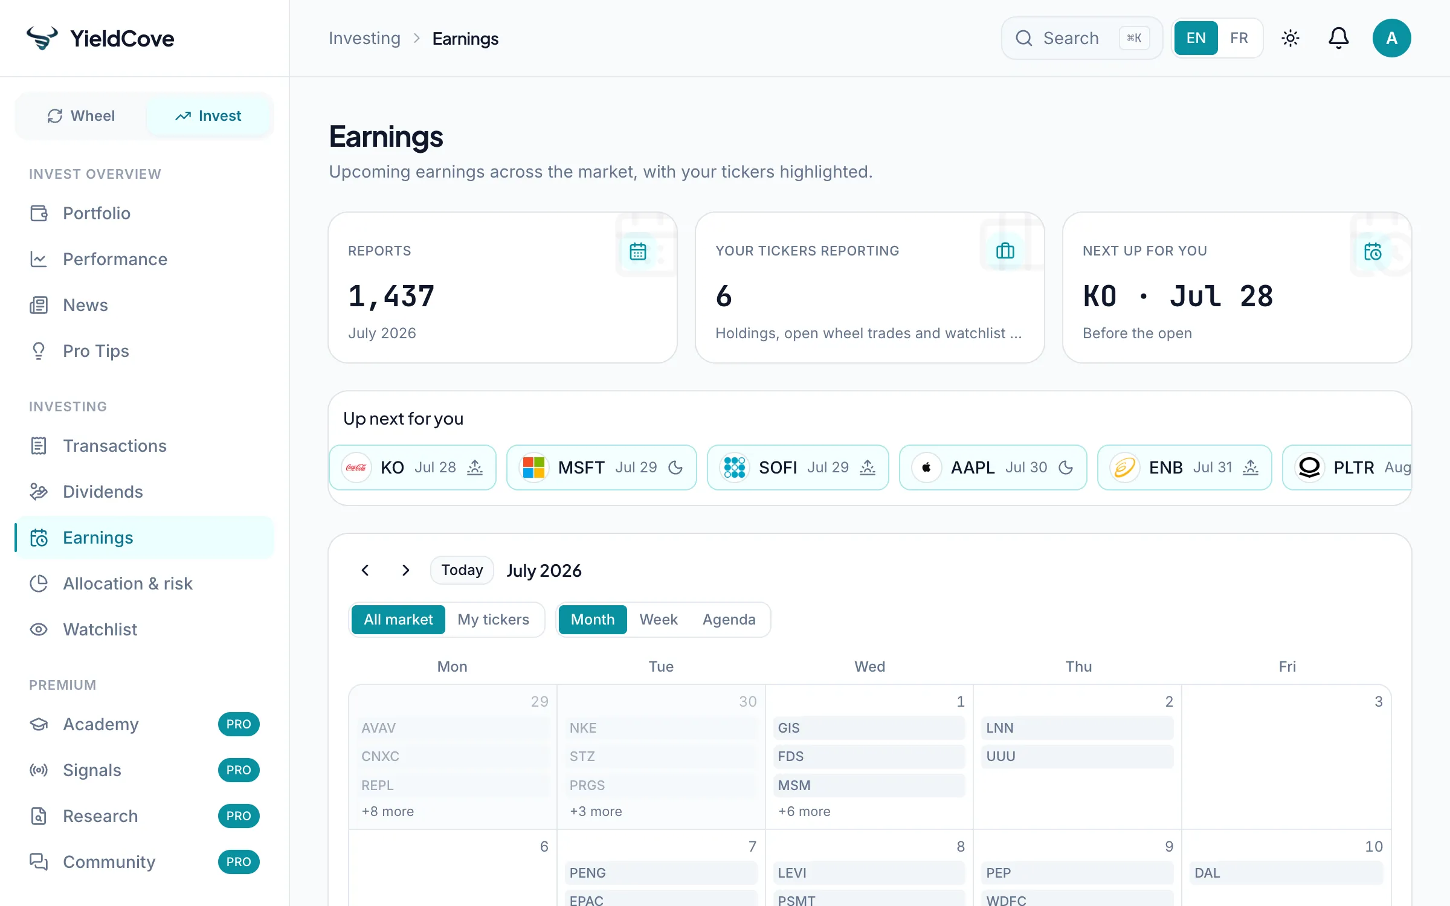
Task: Open the PEP event on July 9
Action: pyautogui.click(x=1077, y=873)
